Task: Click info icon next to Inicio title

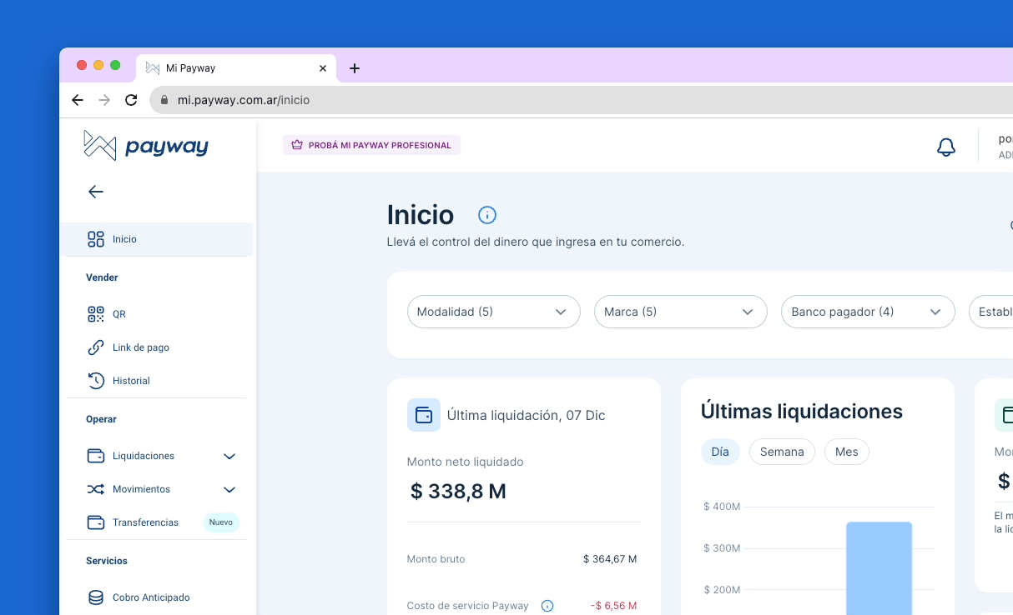Action: tap(487, 215)
